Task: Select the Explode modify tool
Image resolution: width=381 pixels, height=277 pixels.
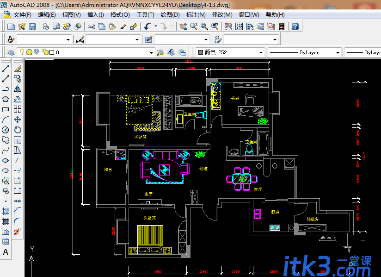Action: [18, 231]
